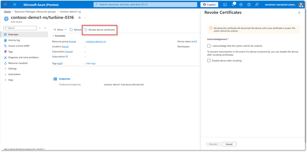The image size is (307, 152).
Task: Open Resource Manager | Resource groups breadcrumb
Action: point(35,12)
